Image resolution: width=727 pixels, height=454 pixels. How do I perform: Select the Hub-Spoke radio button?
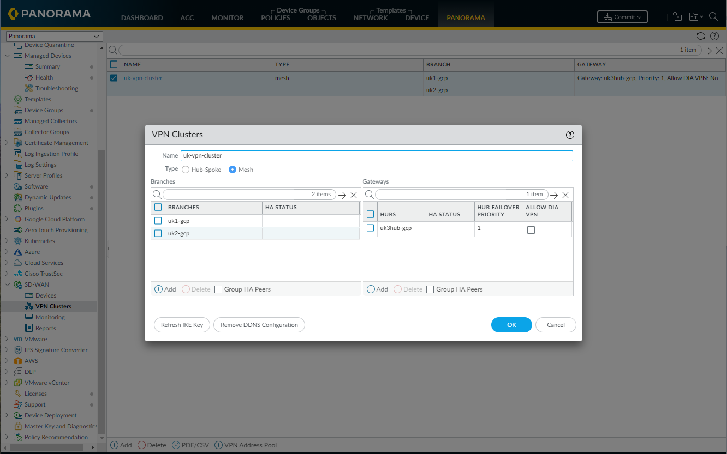[186, 170]
